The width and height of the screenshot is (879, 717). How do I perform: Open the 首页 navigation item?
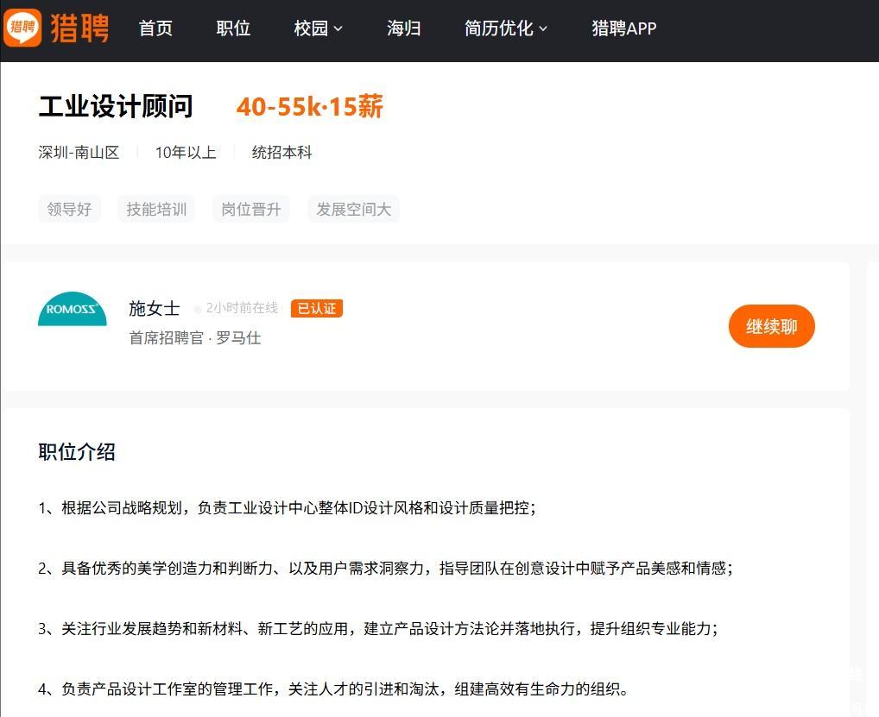[155, 28]
